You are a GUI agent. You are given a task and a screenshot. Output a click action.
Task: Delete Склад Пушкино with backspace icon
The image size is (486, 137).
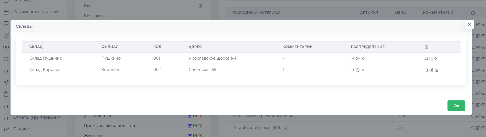pyautogui.click(x=436, y=59)
